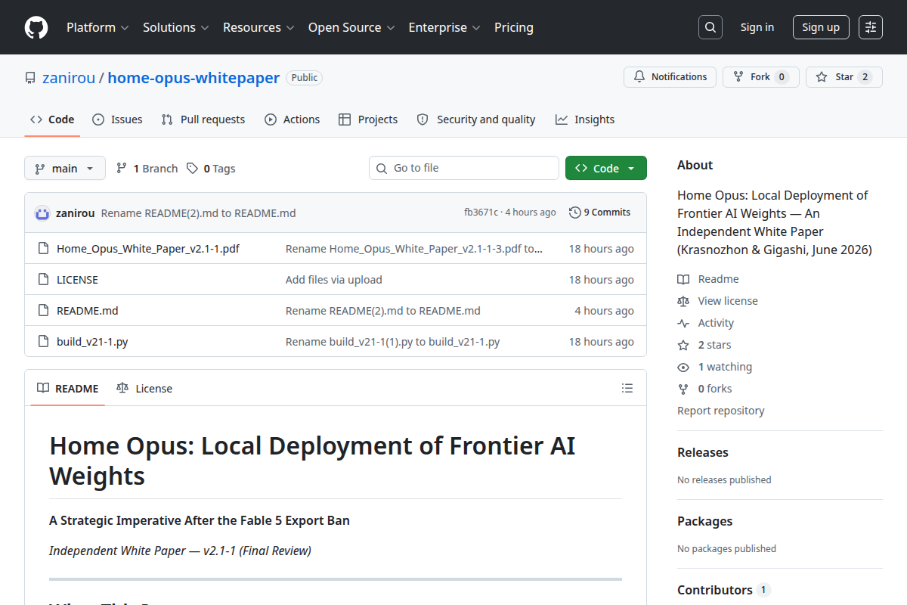This screenshot has width=907, height=605.
Task: Click the file icon for README.md row
Action: tap(43, 311)
